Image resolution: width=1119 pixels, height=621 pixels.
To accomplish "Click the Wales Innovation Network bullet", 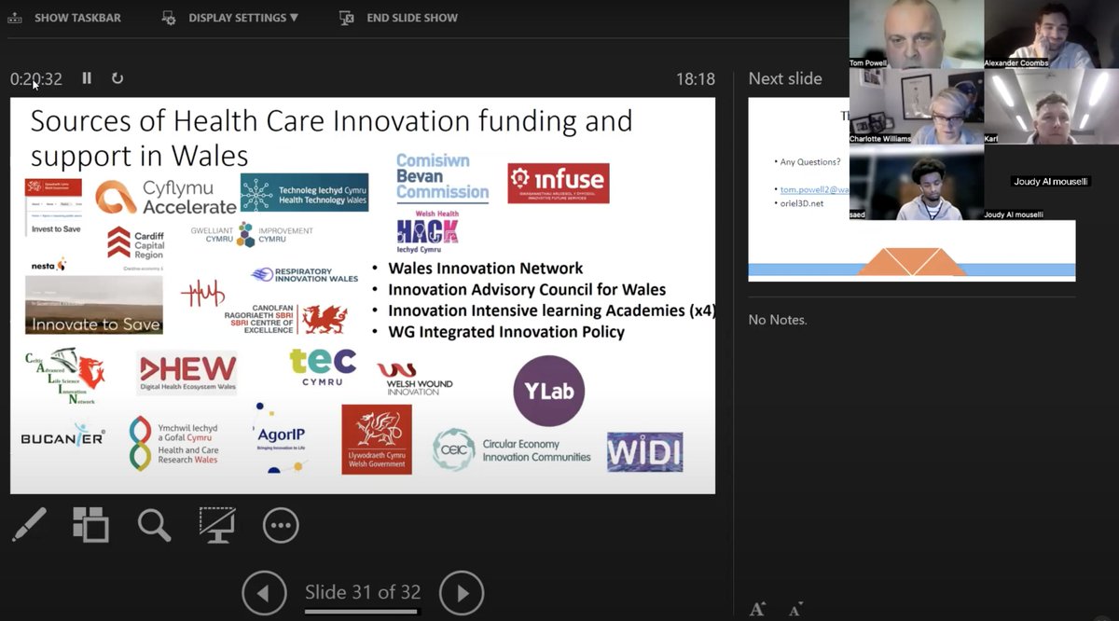I will coord(485,268).
